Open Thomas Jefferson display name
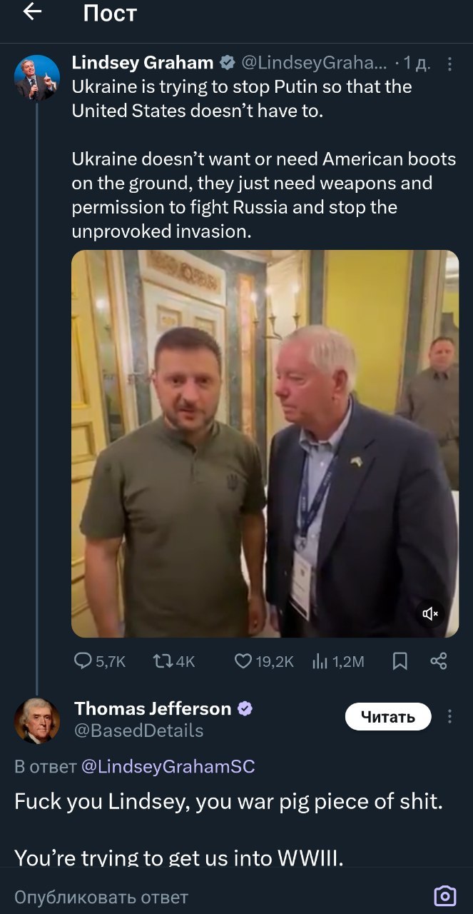The image size is (473, 914). 153,708
